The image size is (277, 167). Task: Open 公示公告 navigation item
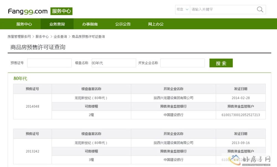coord(123,24)
